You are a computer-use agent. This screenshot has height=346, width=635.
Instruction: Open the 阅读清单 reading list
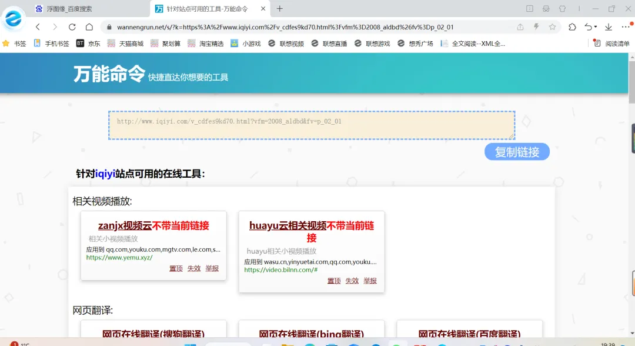[611, 44]
